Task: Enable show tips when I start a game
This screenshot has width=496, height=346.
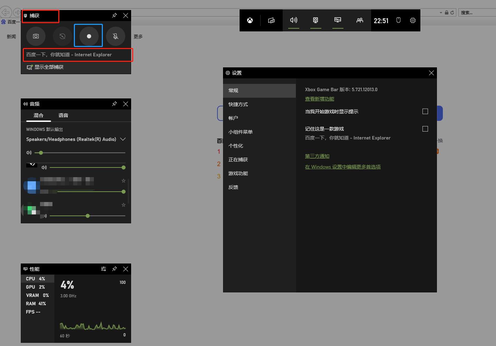Action: tap(425, 112)
